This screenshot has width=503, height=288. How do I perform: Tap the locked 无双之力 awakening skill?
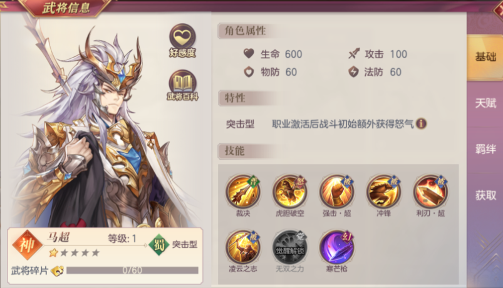pos(289,247)
